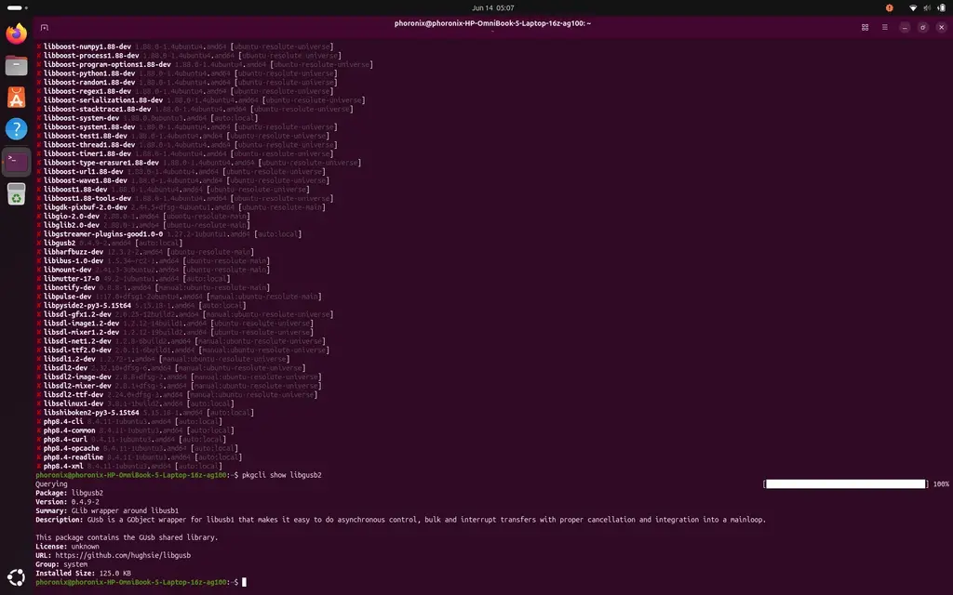This screenshot has height=595, width=953.
Task: Click the 'libboost-numpy1.88-dev' package line
Action: click(x=185, y=46)
